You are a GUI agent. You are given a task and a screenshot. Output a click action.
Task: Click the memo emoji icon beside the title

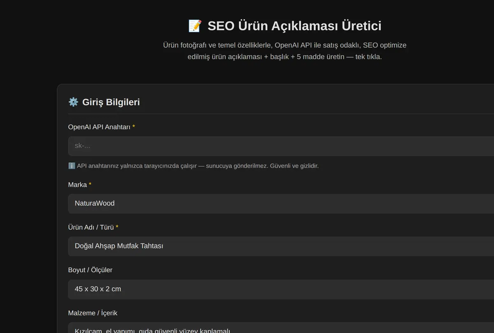[x=195, y=26]
